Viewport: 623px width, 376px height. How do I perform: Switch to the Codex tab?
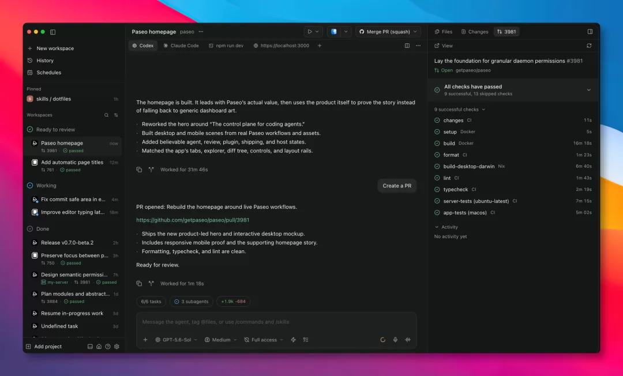tap(142, 46)
